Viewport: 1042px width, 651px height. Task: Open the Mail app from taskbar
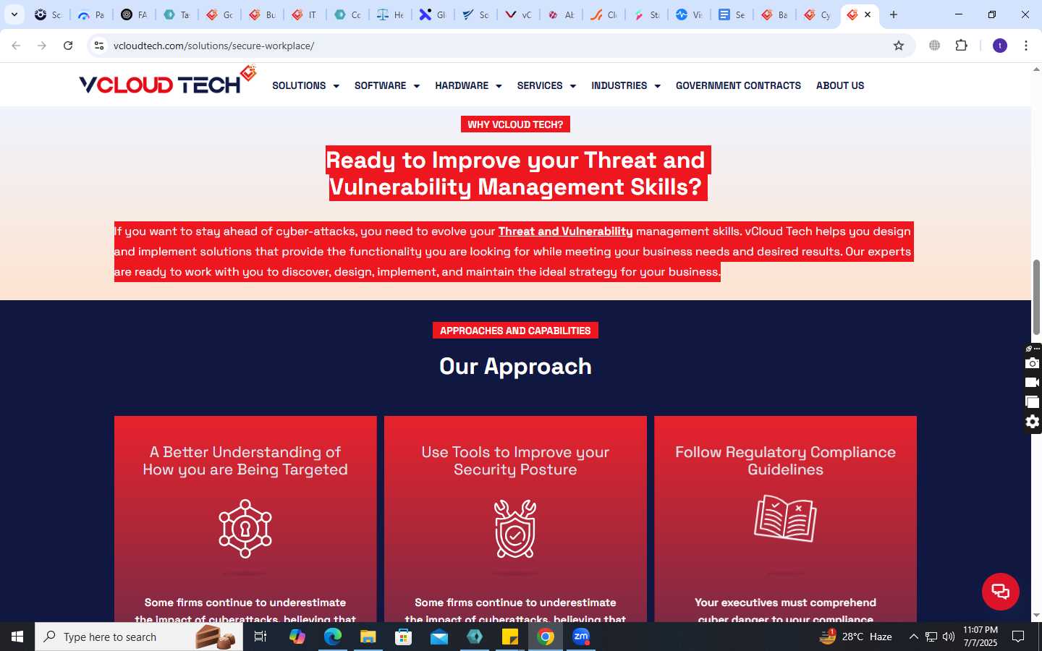(439, 637)
